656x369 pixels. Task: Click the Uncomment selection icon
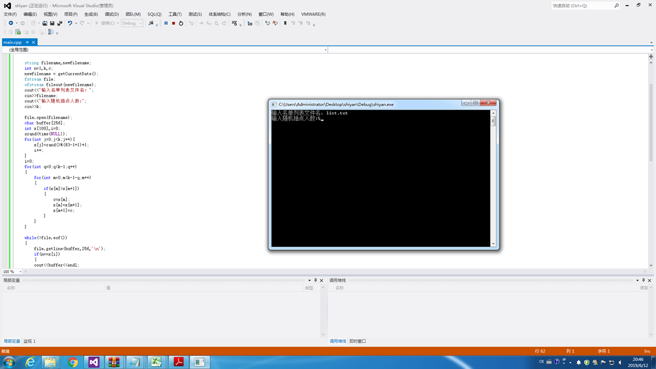(x=275, y=23)
